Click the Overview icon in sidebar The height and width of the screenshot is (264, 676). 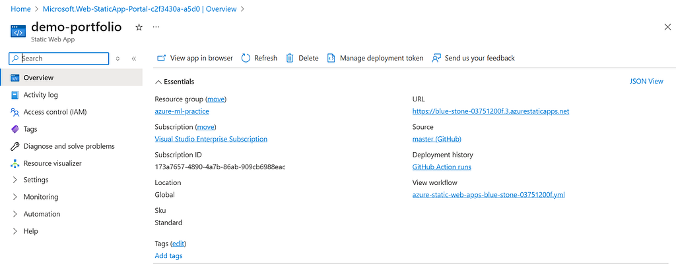coord(15,78)
